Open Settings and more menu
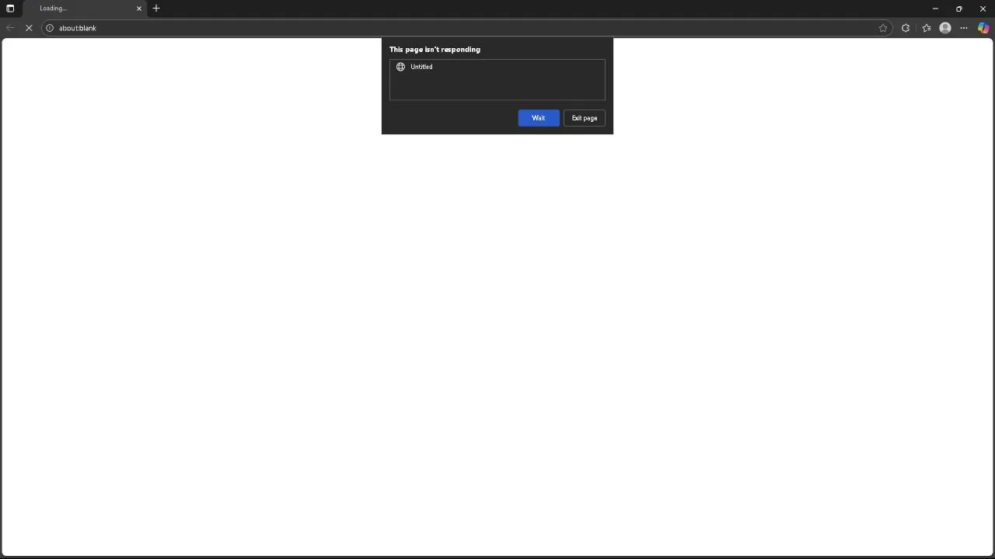 click(x=964, y=28)
